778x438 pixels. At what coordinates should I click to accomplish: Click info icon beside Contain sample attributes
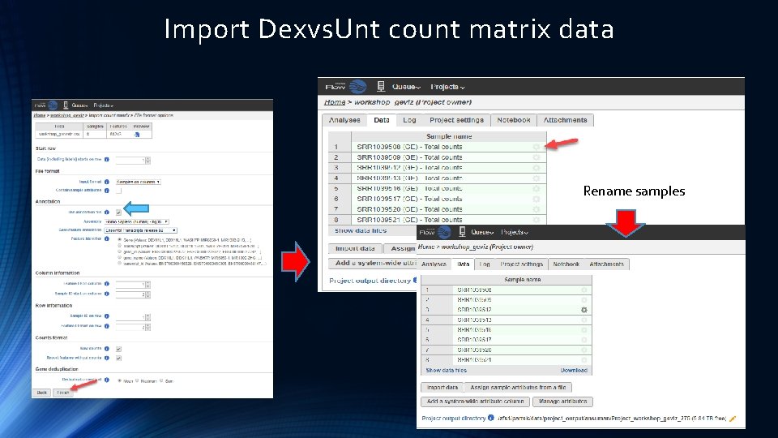coord(107,190)
